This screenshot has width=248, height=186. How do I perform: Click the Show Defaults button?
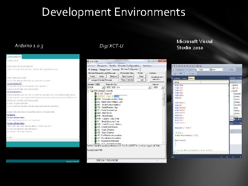coord(127,80)
